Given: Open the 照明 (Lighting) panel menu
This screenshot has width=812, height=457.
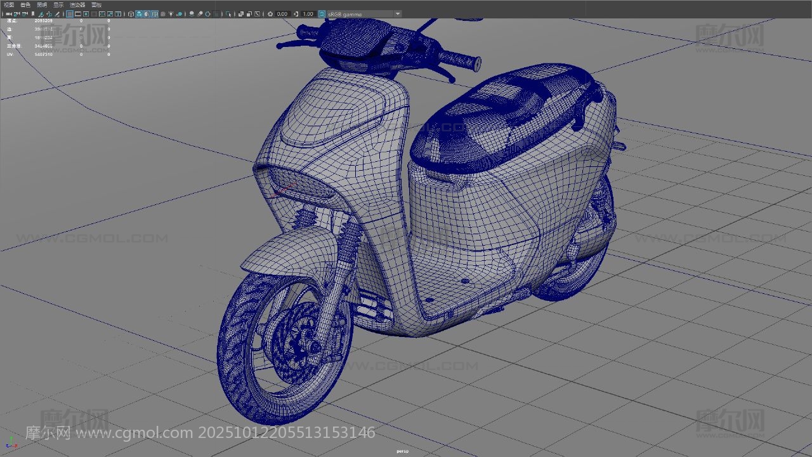Looking at the screenshot, I should point(42,4).
